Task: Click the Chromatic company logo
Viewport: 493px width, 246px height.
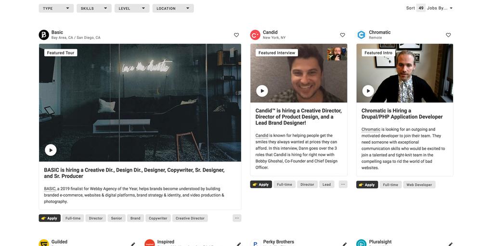Action: 361,35
